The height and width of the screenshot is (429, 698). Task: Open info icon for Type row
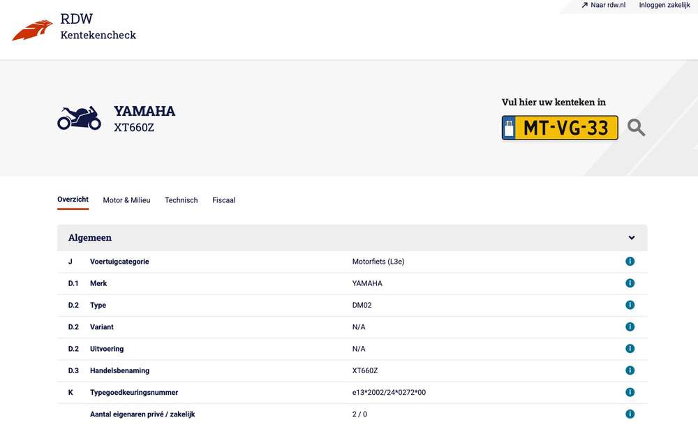click(630, 305)
